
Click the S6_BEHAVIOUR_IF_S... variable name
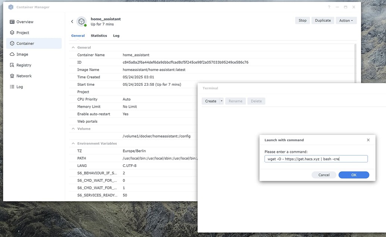(x=97, y=173)
